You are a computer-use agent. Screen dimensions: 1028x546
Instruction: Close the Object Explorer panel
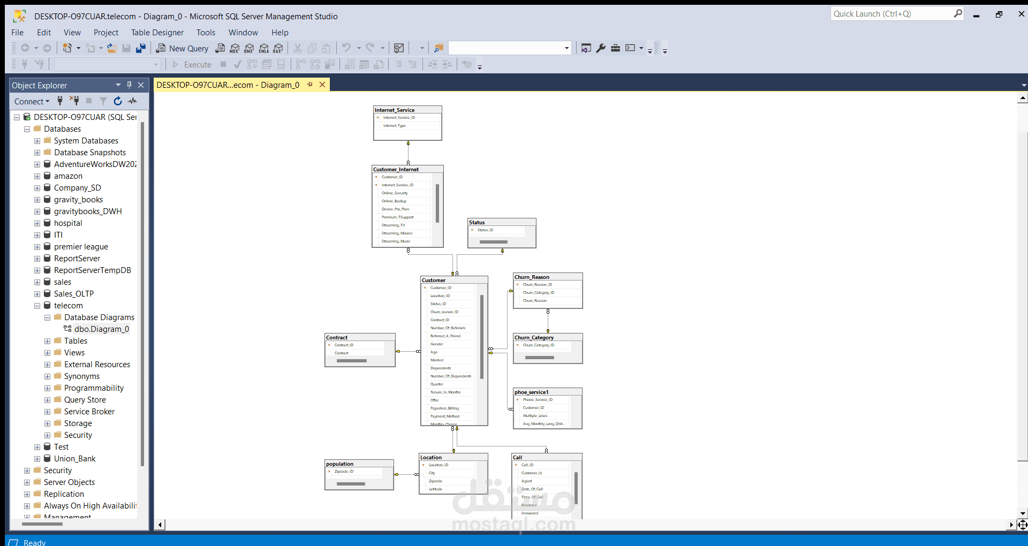141,85
